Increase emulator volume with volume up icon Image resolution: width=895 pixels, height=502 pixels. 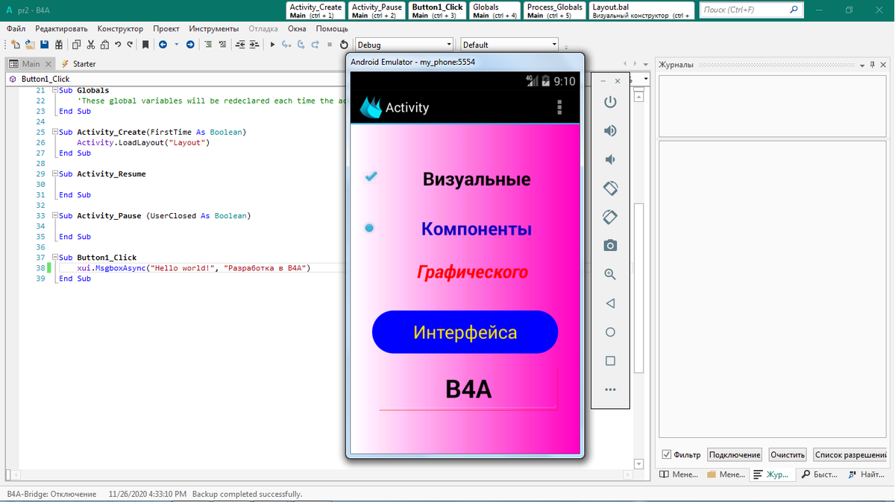click(x=610, y=130)
